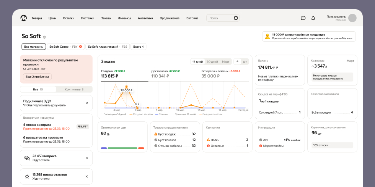375x187 pixels.
Task: Click the Оптимальных цен progress bar
Action: pos(122,148)
